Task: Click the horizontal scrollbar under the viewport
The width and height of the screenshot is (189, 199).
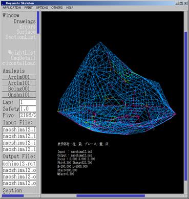Action: (111, 196)
